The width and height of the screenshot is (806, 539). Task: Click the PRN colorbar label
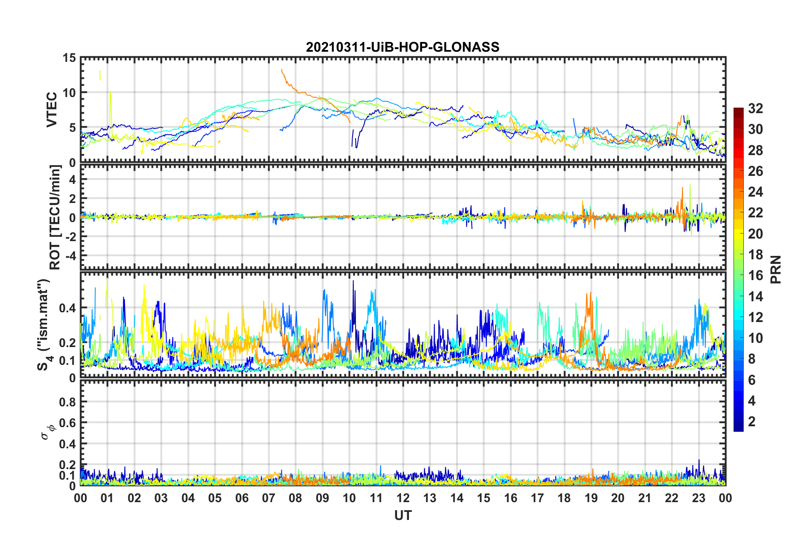(775, 269)
